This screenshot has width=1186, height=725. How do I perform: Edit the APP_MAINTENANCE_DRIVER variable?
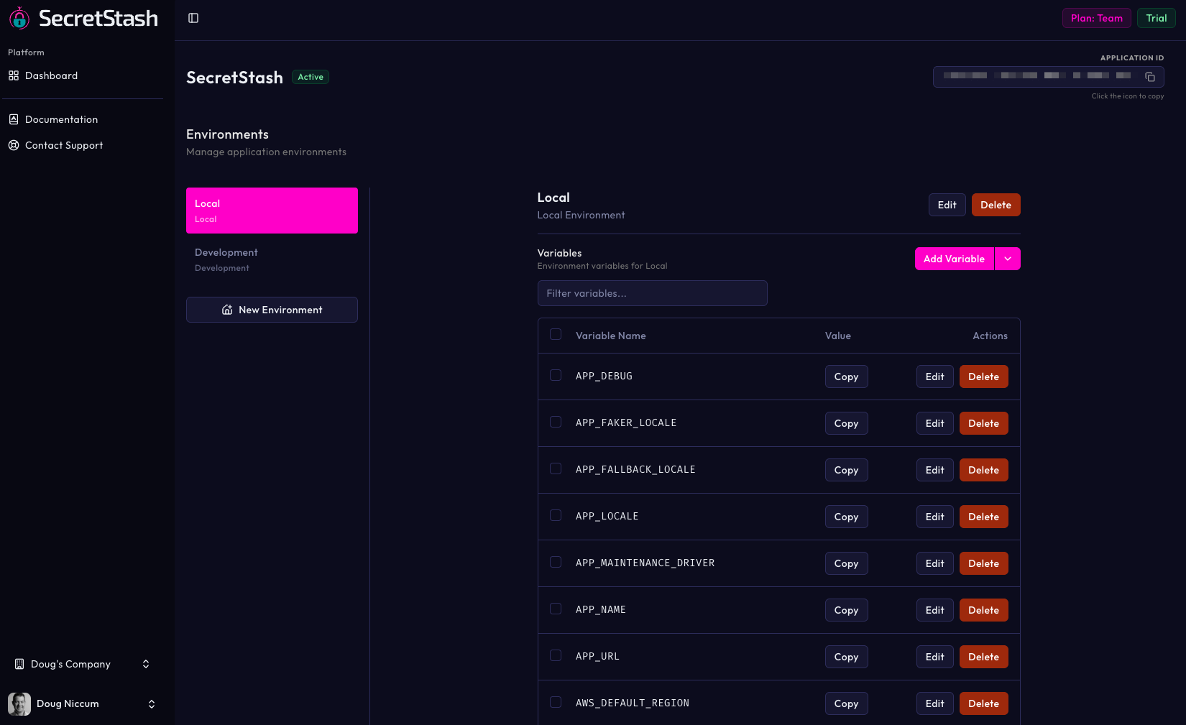tap(935, 563)
